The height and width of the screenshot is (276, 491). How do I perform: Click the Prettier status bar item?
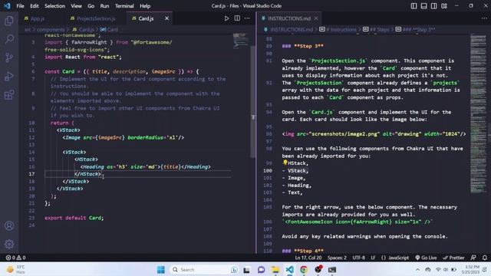click(453, 258)
